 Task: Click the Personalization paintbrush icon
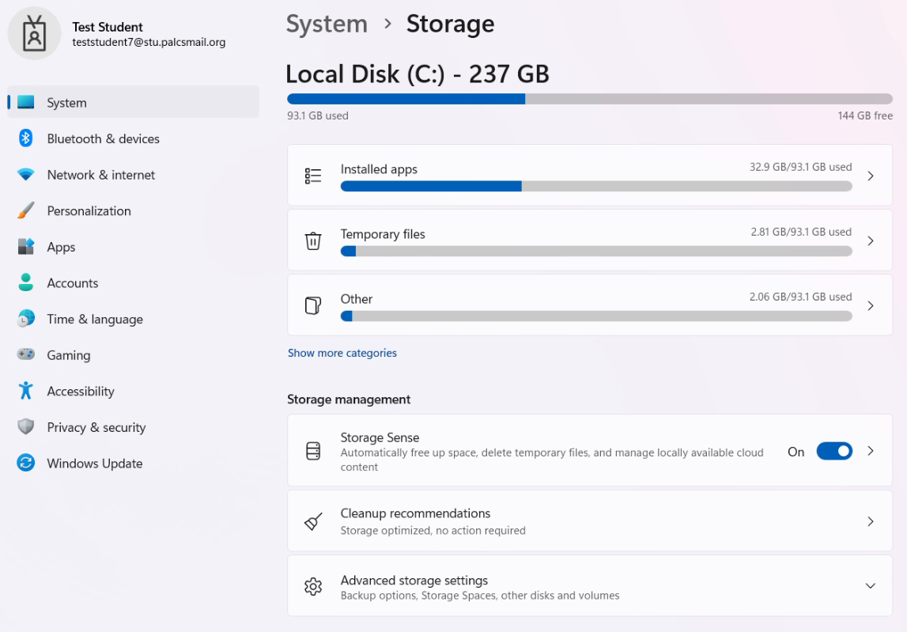point(25,210)
